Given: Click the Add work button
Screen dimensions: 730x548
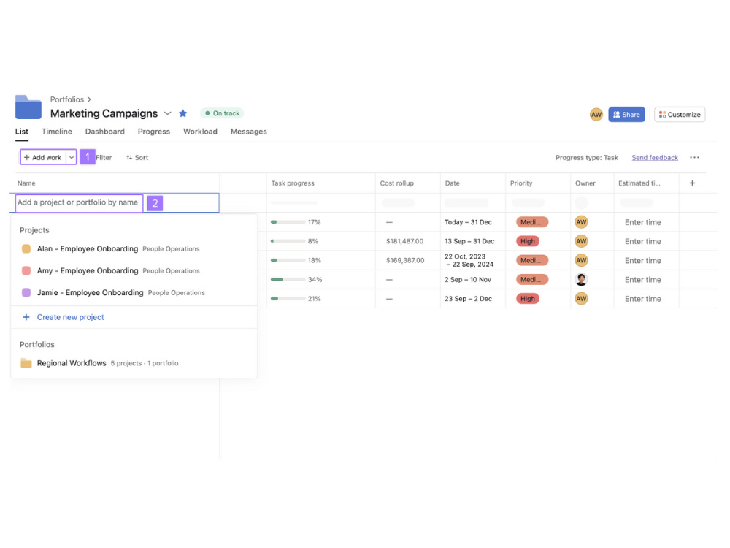Looking at the screenshot, I should coord(43,158).
